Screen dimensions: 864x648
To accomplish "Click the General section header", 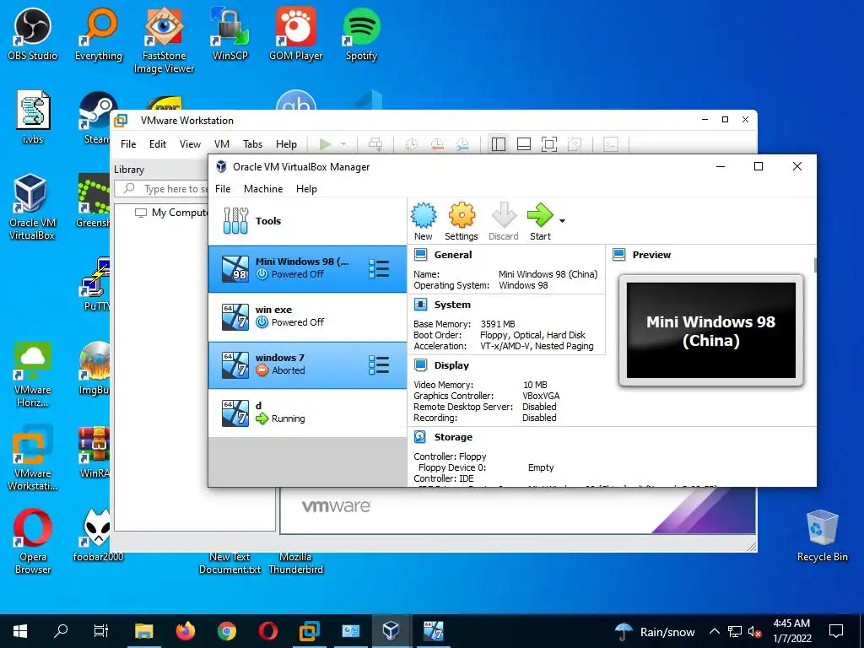I will point(453,255).
